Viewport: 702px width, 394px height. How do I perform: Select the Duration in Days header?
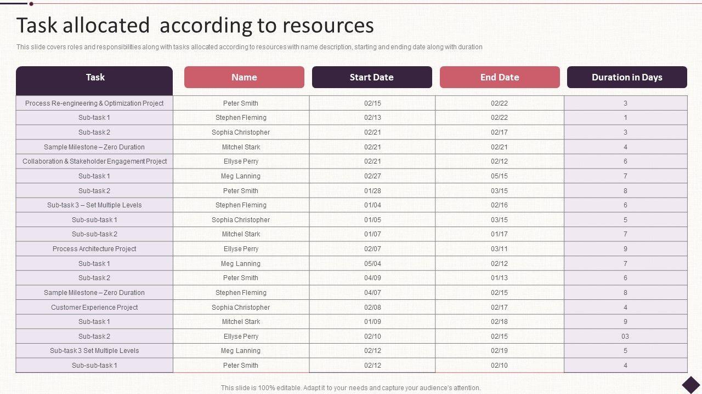(627, 78)
